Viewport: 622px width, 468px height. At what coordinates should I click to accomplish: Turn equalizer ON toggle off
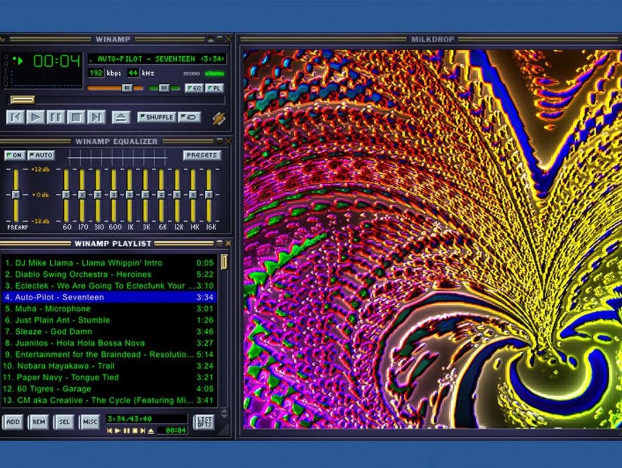(x=14, y=156)
